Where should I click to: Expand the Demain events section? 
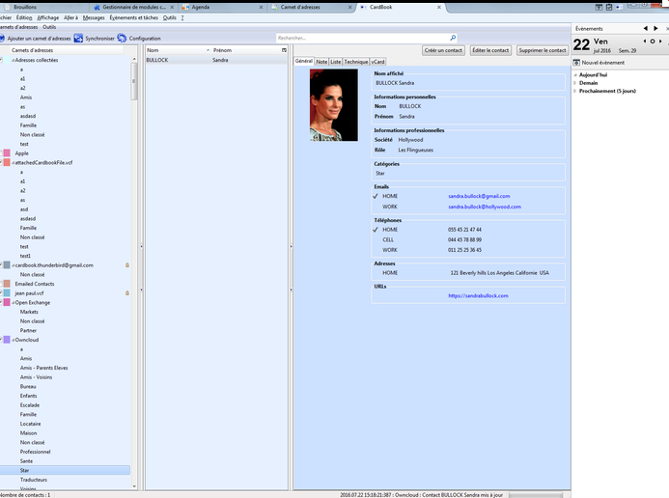[x=575, y=83]
